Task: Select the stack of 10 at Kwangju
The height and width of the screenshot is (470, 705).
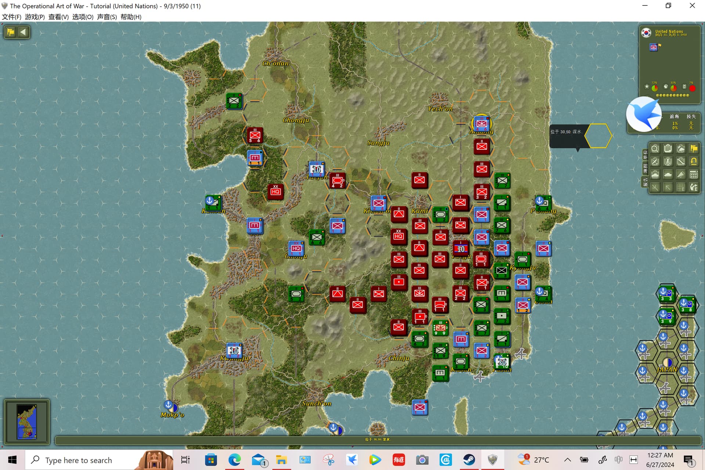Action: [234, 351]
